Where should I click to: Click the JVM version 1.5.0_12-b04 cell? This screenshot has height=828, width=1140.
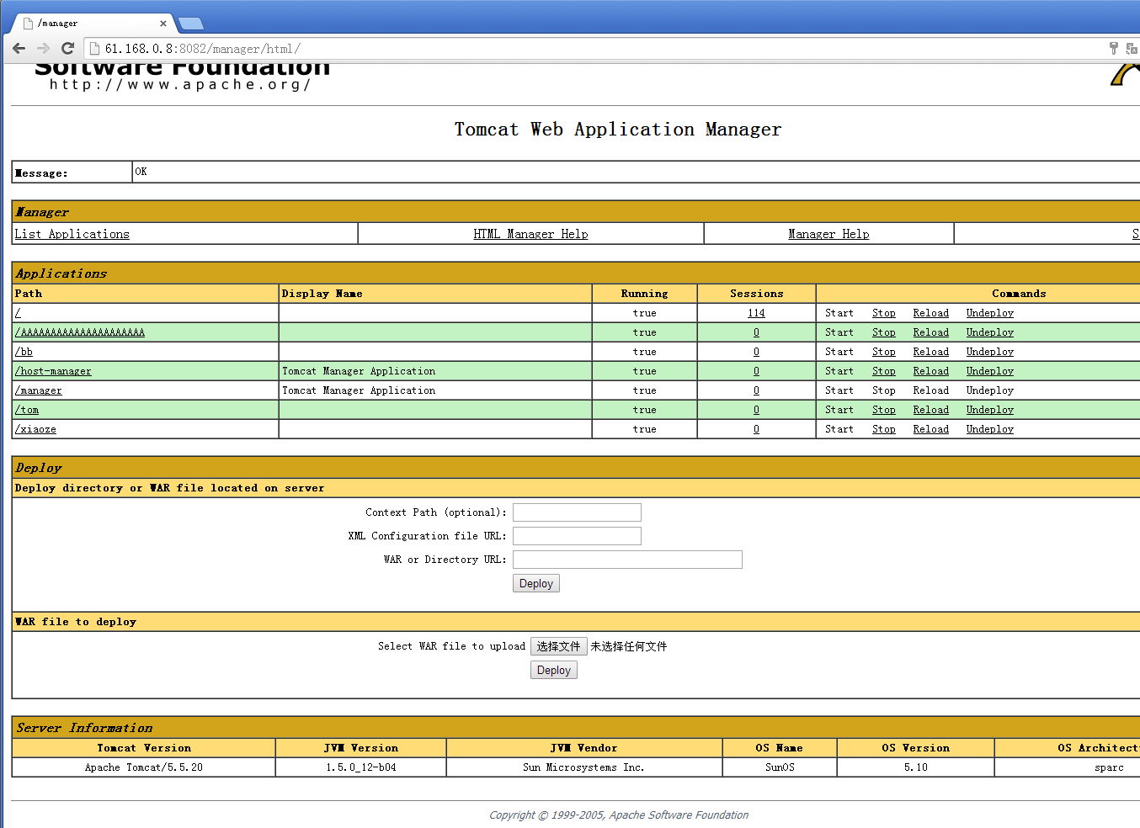coord(361,767)
